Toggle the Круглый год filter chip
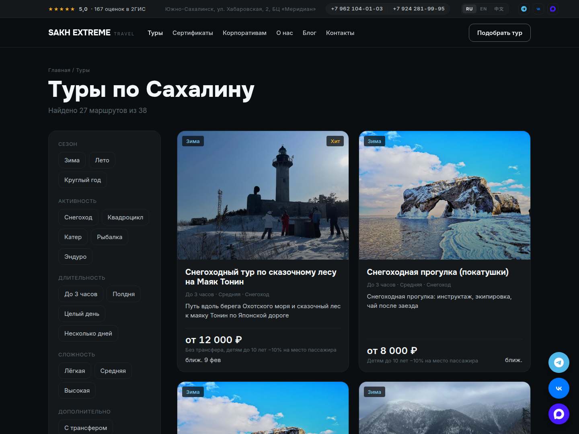 pyautogui.click(x=82, y=180)
